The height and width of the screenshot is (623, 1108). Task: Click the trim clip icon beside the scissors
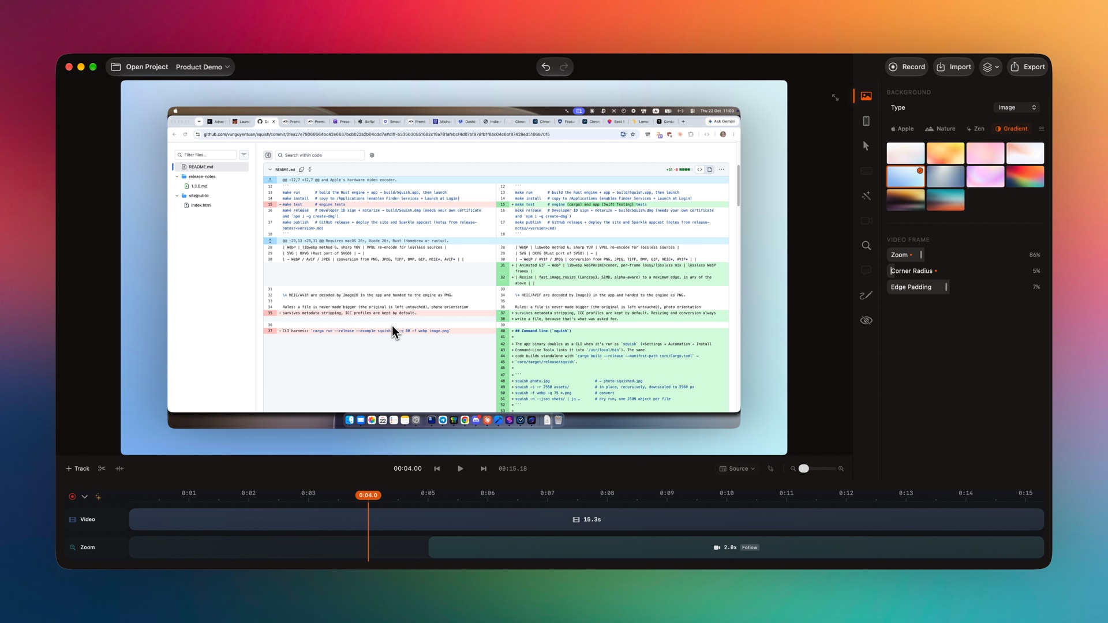point(119,468)
